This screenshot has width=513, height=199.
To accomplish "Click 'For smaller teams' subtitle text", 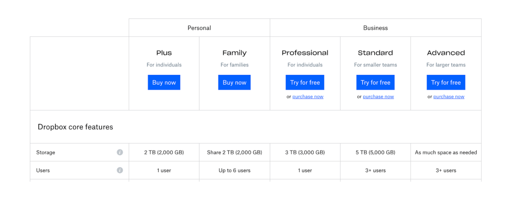I will [x=375, y=65].
